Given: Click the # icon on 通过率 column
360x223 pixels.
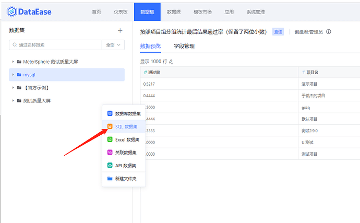Looking at the screenshot, I should [x=145, y=73].
